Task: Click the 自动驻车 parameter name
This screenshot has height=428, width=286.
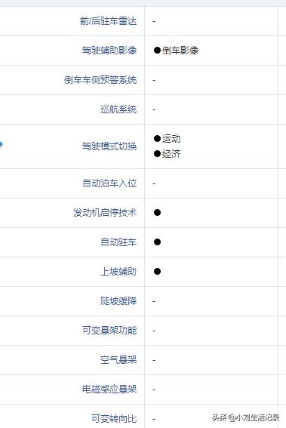Action: pos(118,242)
